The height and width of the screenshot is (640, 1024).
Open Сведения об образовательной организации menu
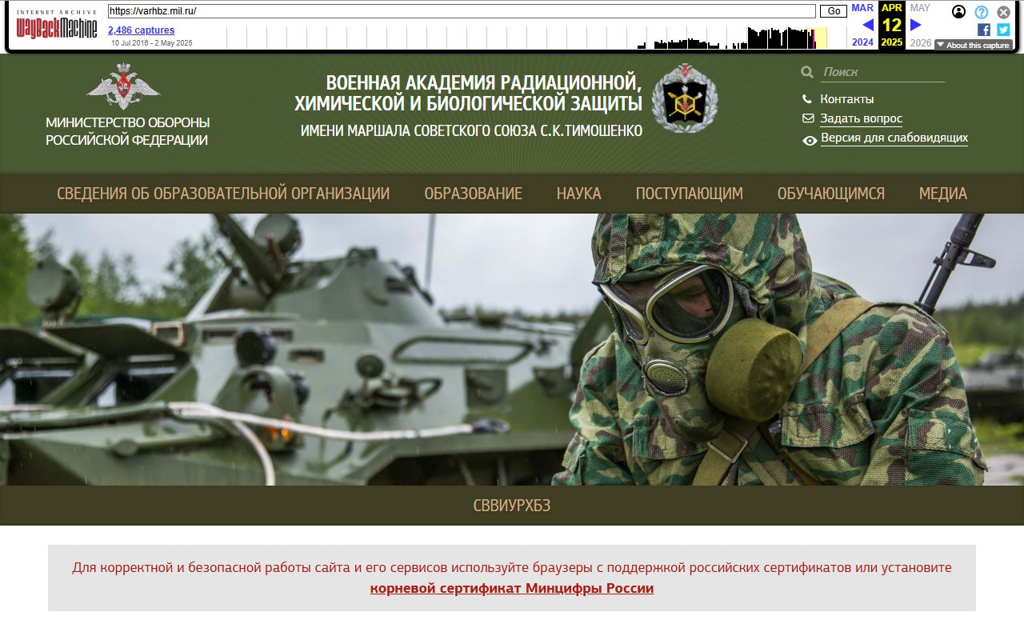(x=223, y=194)
